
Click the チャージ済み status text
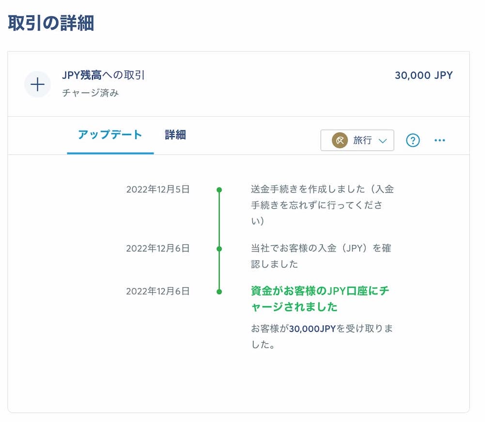coord(90,93)
